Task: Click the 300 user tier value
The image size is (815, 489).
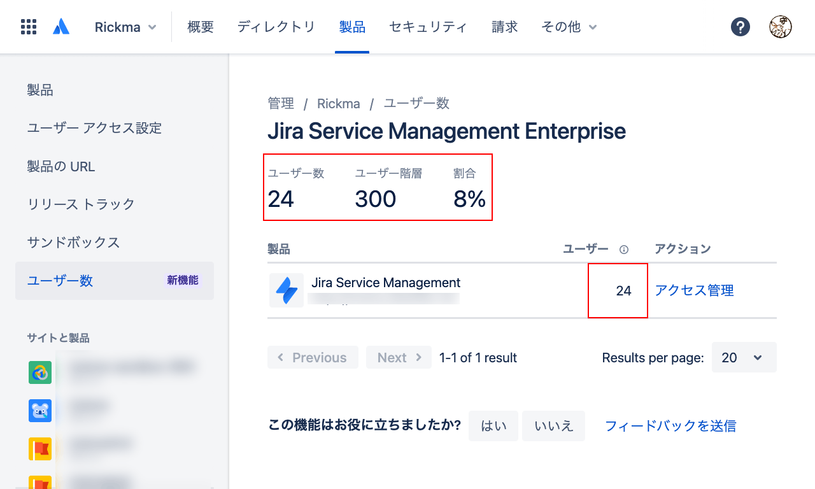Action: pyautogui.click(x=375, y=199)
